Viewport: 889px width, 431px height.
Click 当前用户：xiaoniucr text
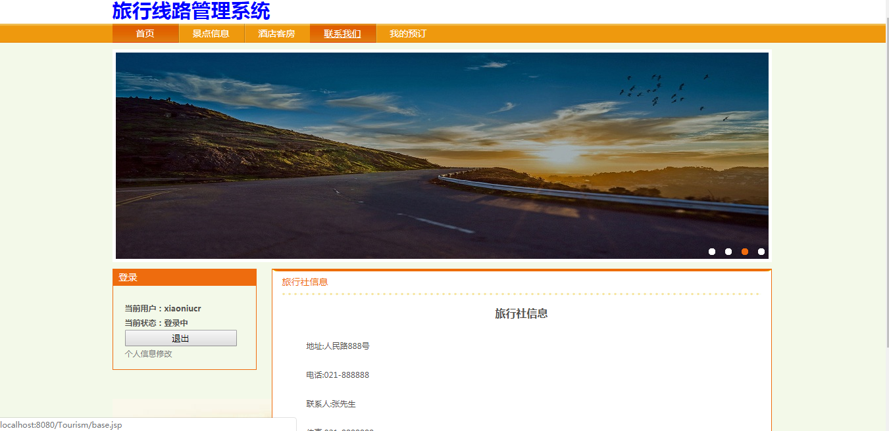point(163,308)
